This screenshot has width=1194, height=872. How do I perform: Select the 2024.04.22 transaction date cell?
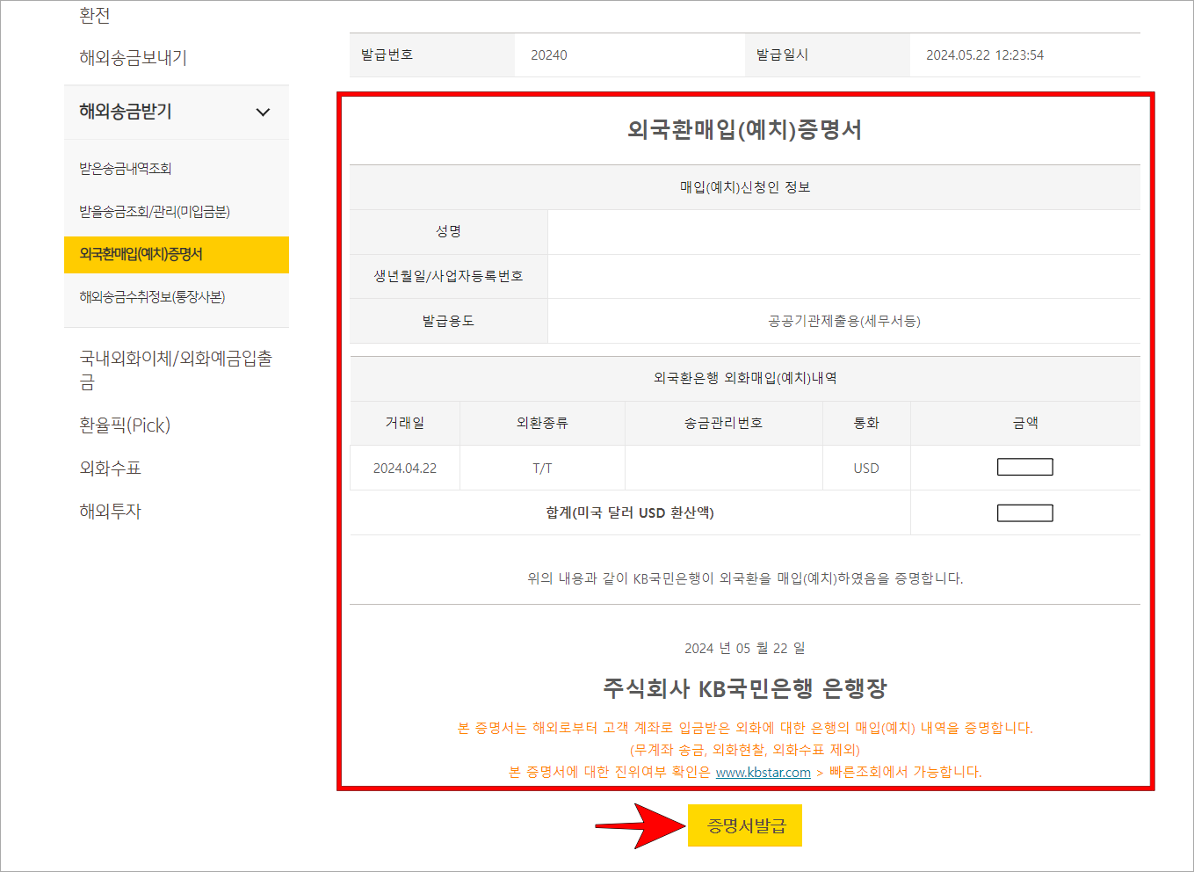pyautogui.click(x=404, y=468)
